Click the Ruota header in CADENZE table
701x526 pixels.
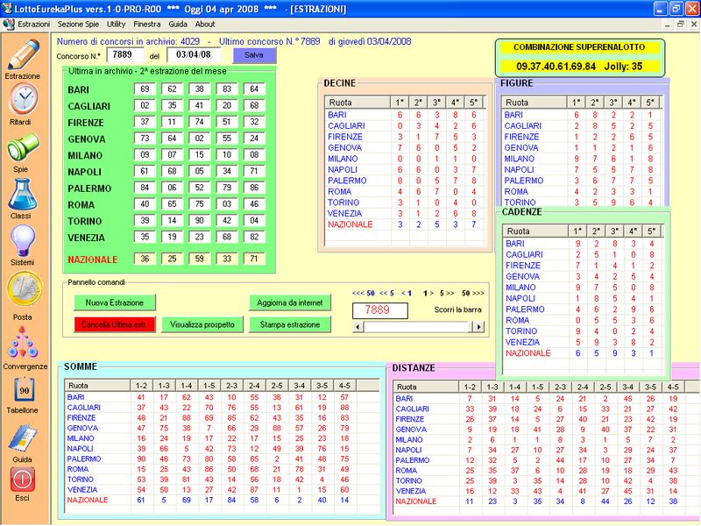coord(535,231)
